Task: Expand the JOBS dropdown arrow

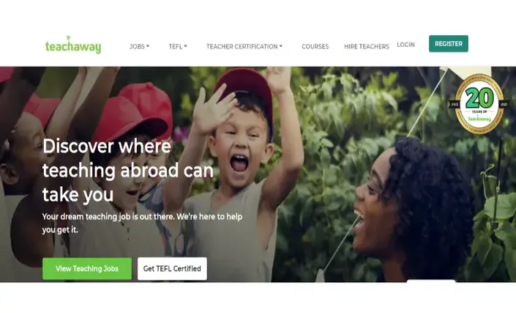Action: (x=148, y=46)
